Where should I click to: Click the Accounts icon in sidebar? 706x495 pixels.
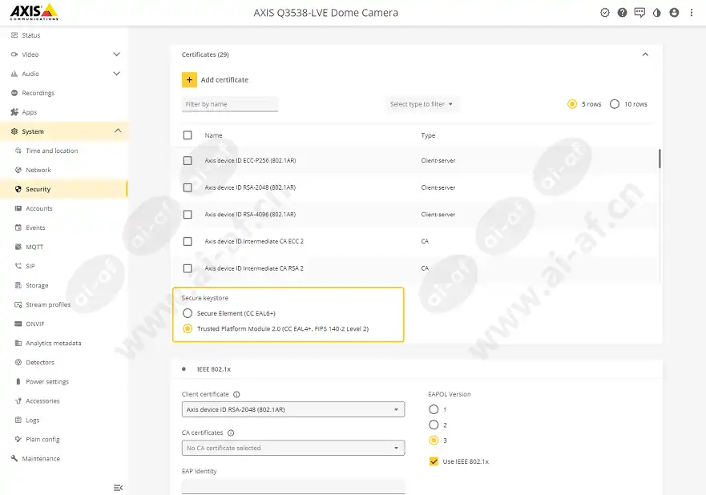(x=18, y=208)
